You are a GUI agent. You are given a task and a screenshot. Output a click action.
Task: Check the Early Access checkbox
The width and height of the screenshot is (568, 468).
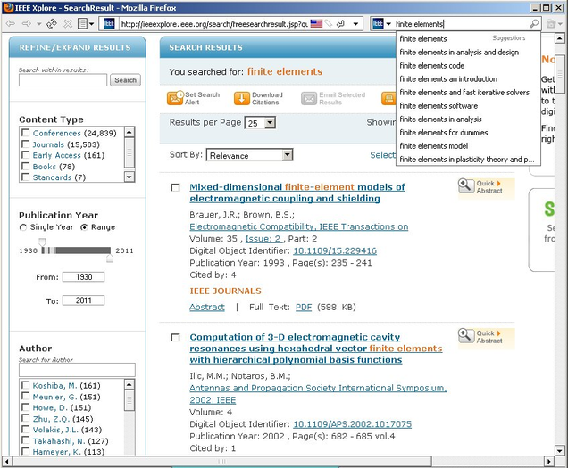(25, 155)
